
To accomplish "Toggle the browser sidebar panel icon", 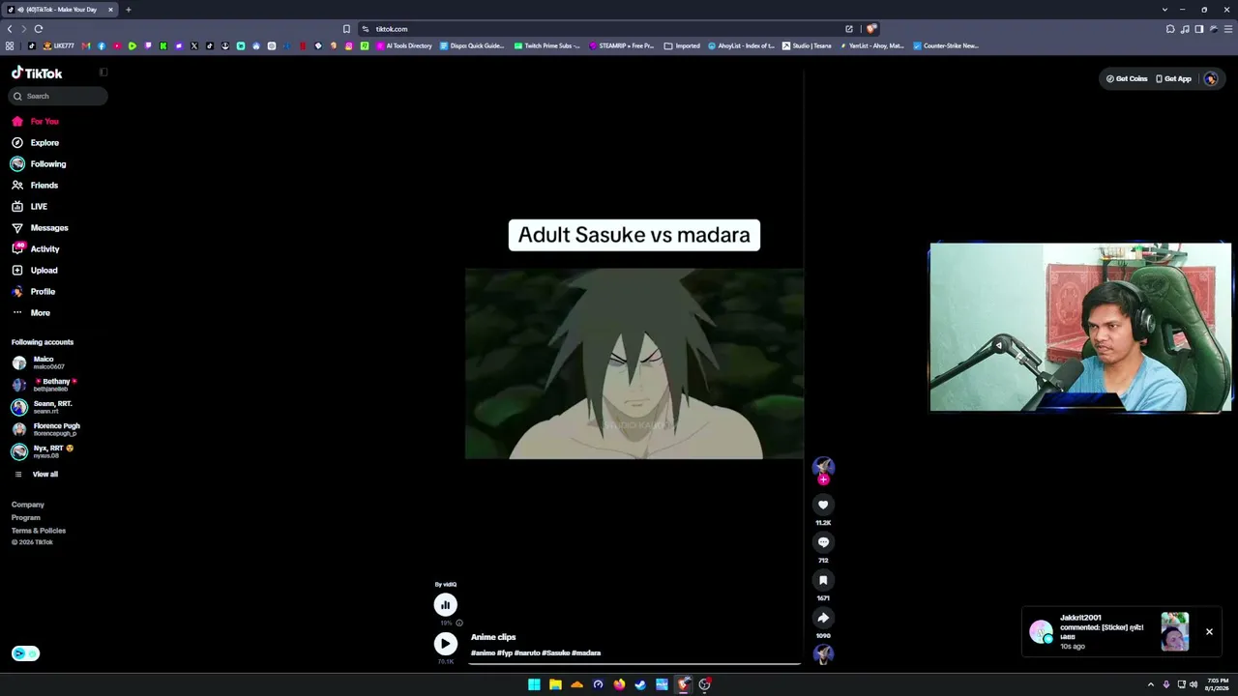I will pos(1199,29).
